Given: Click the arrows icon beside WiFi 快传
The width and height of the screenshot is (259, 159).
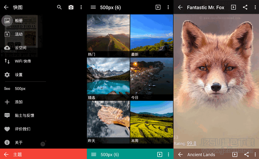Looking at the screenshot, I should [7, 61].
